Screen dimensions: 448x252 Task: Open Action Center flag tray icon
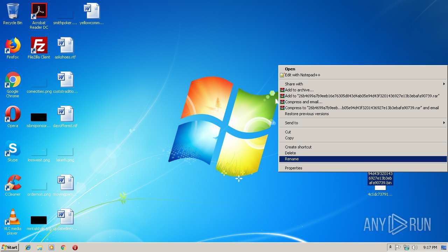[x=398, y=247]
